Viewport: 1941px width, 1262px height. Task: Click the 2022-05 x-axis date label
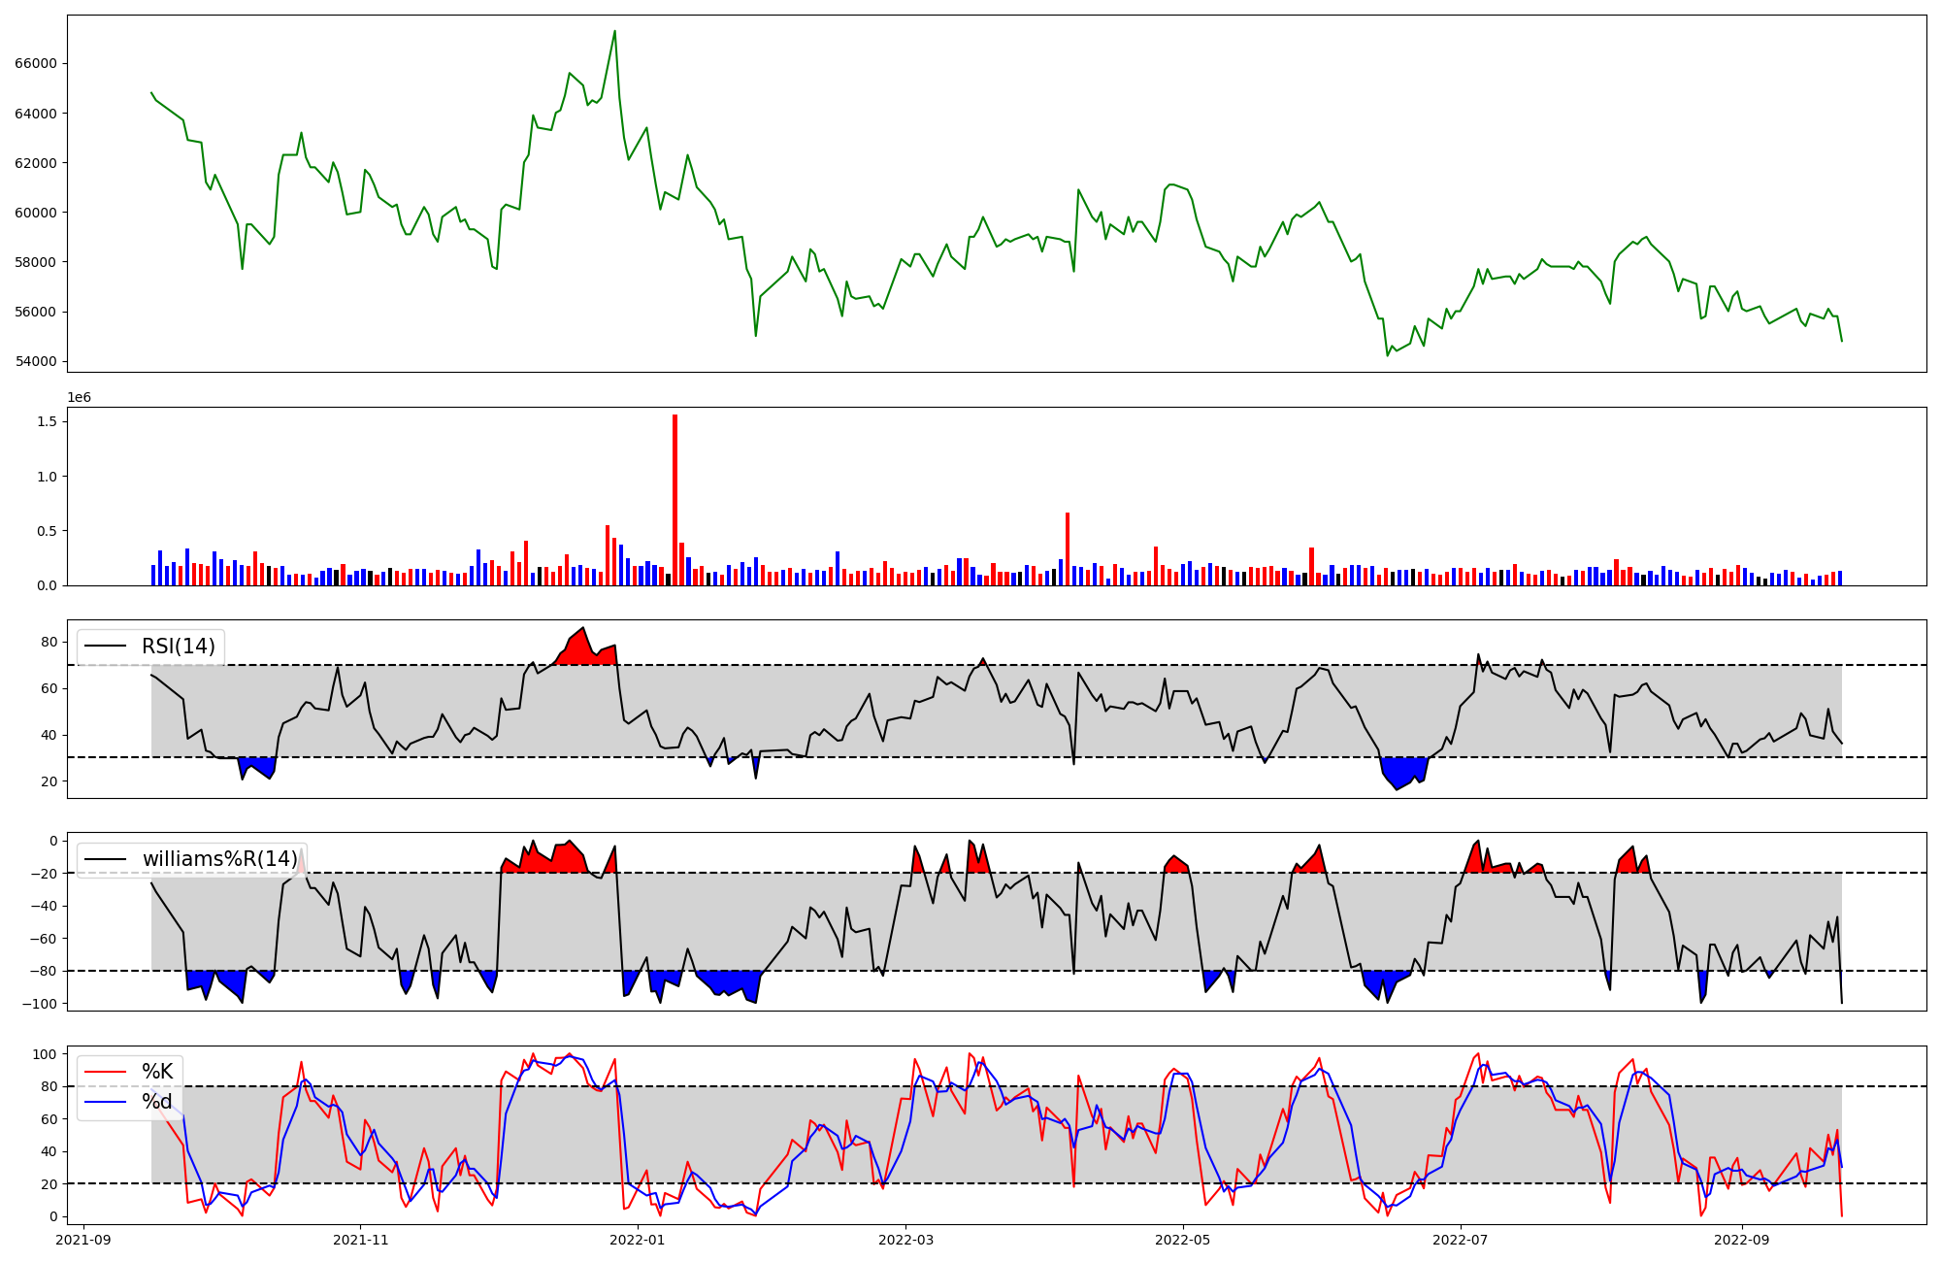[x=1183, y=1240]
